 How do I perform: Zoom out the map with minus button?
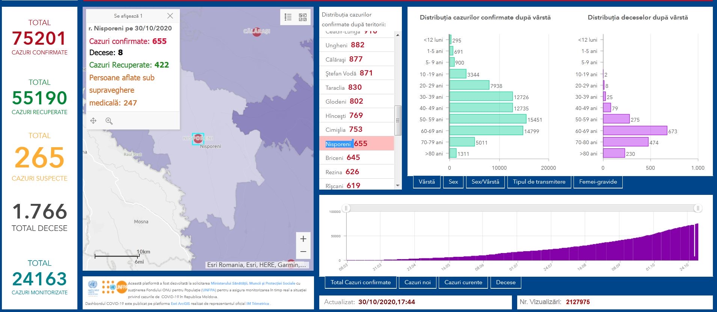pyautogui.click(x=303, y=252)
